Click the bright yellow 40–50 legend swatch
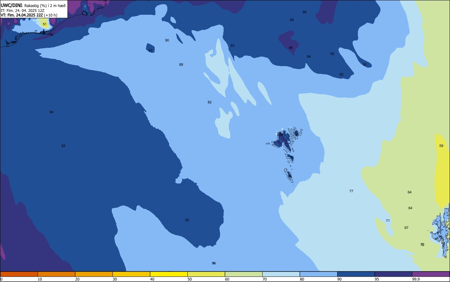The image size is (450, 282). pyautogui.click(x=169, y=274)
